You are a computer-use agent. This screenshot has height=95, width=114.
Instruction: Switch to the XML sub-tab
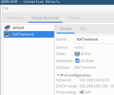click(x=83, y=29)
